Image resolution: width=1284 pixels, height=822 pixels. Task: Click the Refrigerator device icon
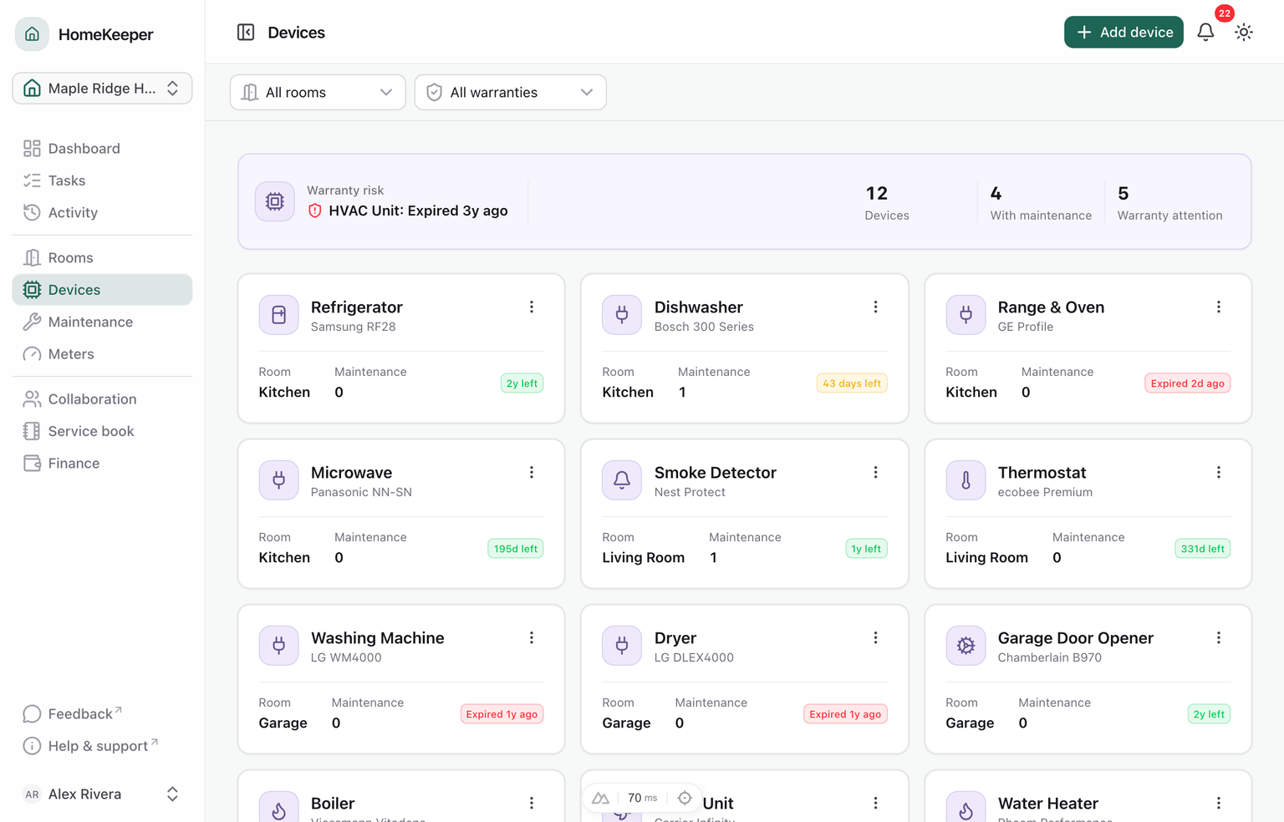[x=279, y=315]
